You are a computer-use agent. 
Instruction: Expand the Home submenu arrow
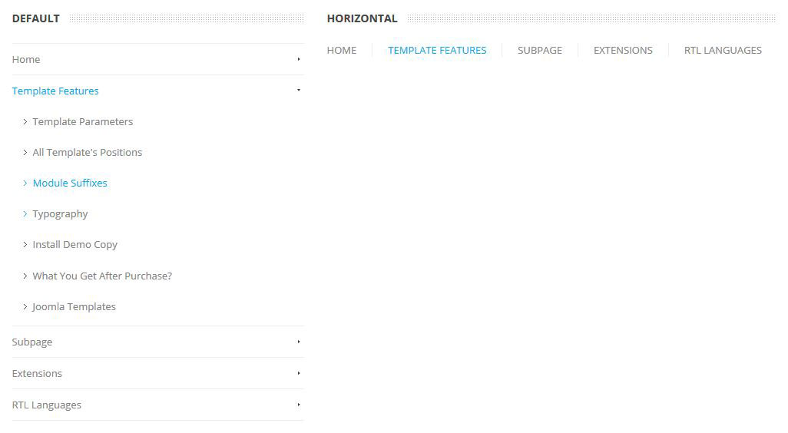point(299,59)
